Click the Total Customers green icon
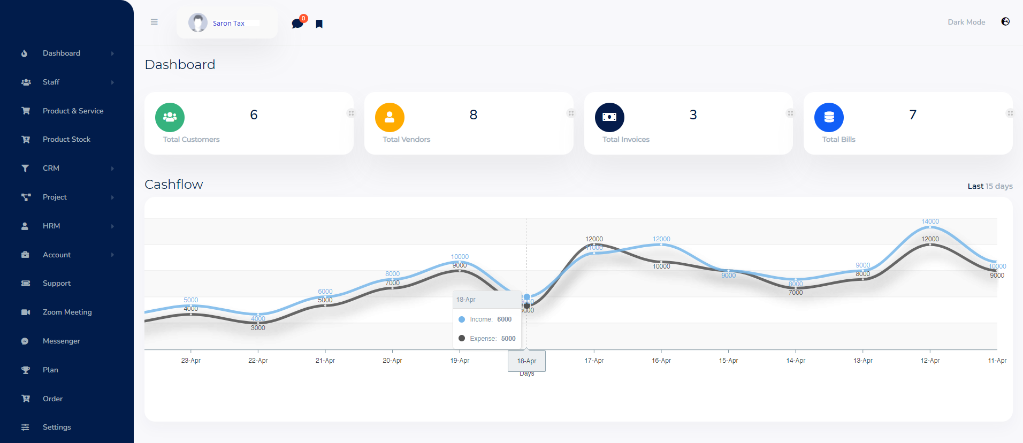 [170, 117]
